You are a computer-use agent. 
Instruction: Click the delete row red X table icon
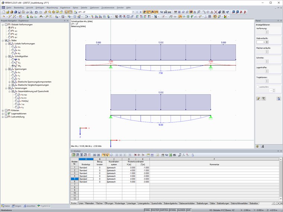135,155
